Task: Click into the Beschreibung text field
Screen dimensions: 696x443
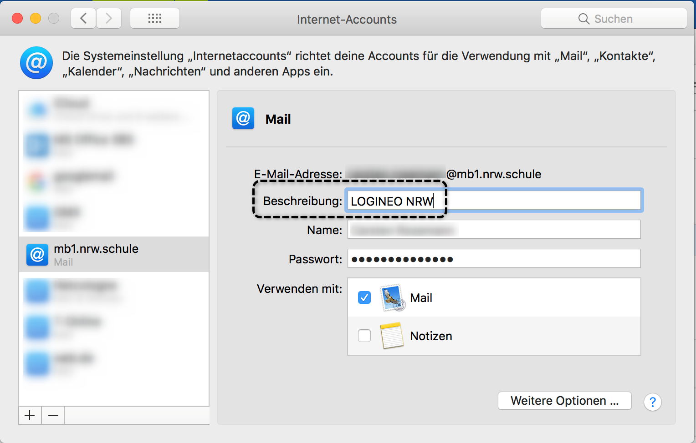Action: (494, 201)
